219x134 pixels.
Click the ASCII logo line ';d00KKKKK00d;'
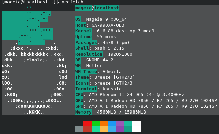point(34,106)
